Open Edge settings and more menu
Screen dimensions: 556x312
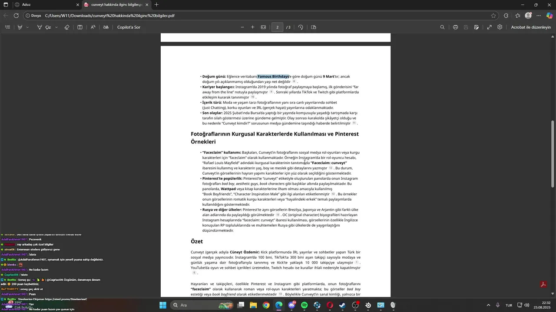coord(539,16)
